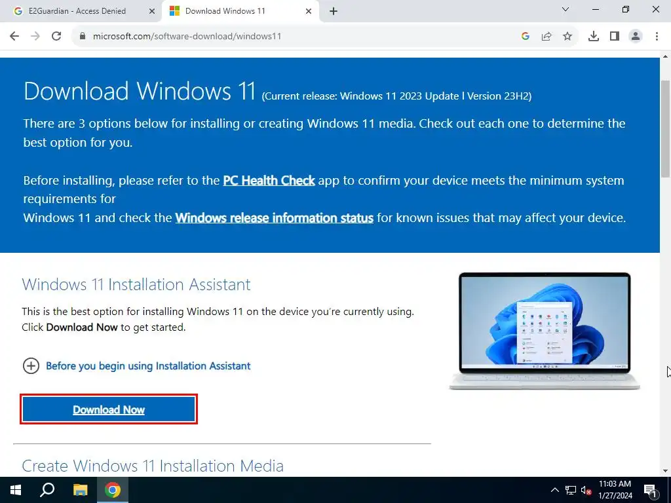Click the muted volume tray icon
Viewport: 671px width, 503px height.
[x=586, y=490]
